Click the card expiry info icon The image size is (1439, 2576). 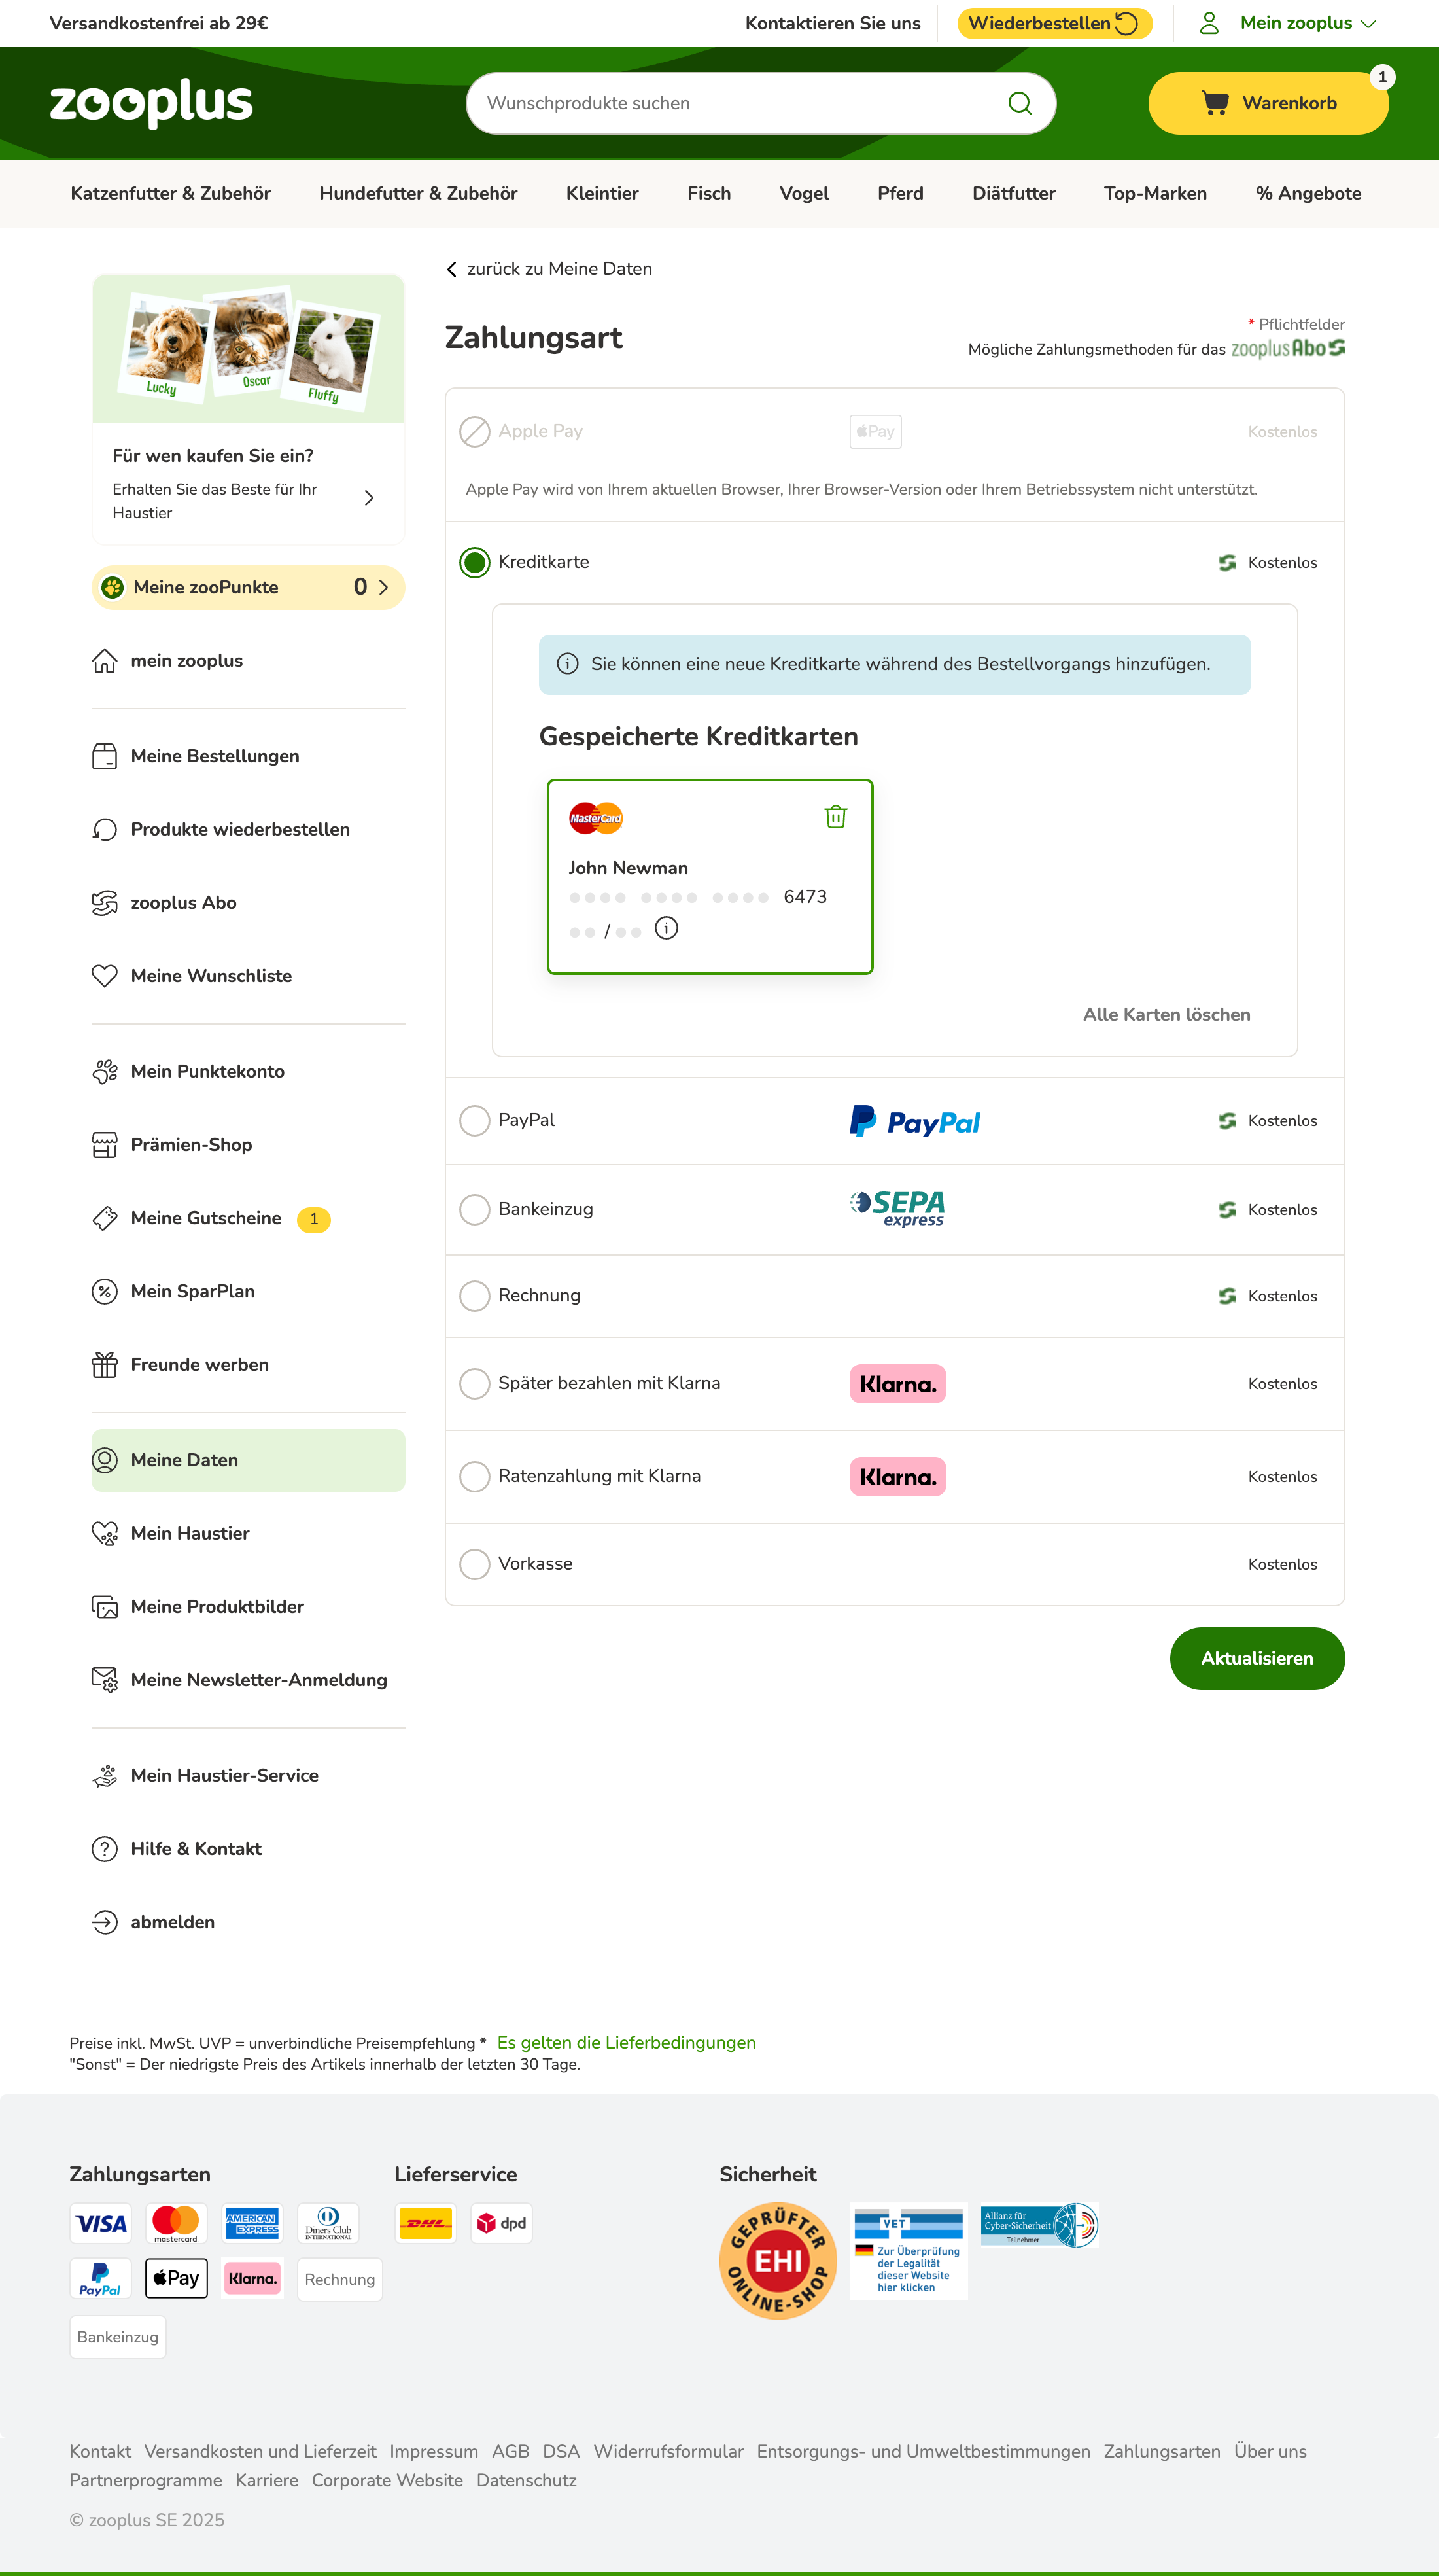tap(666, 929)
